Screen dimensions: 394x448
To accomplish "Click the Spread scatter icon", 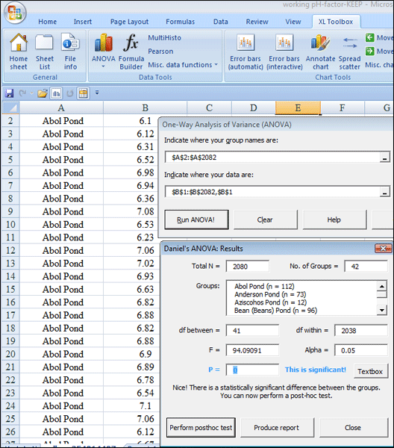I will coord(350,52).
